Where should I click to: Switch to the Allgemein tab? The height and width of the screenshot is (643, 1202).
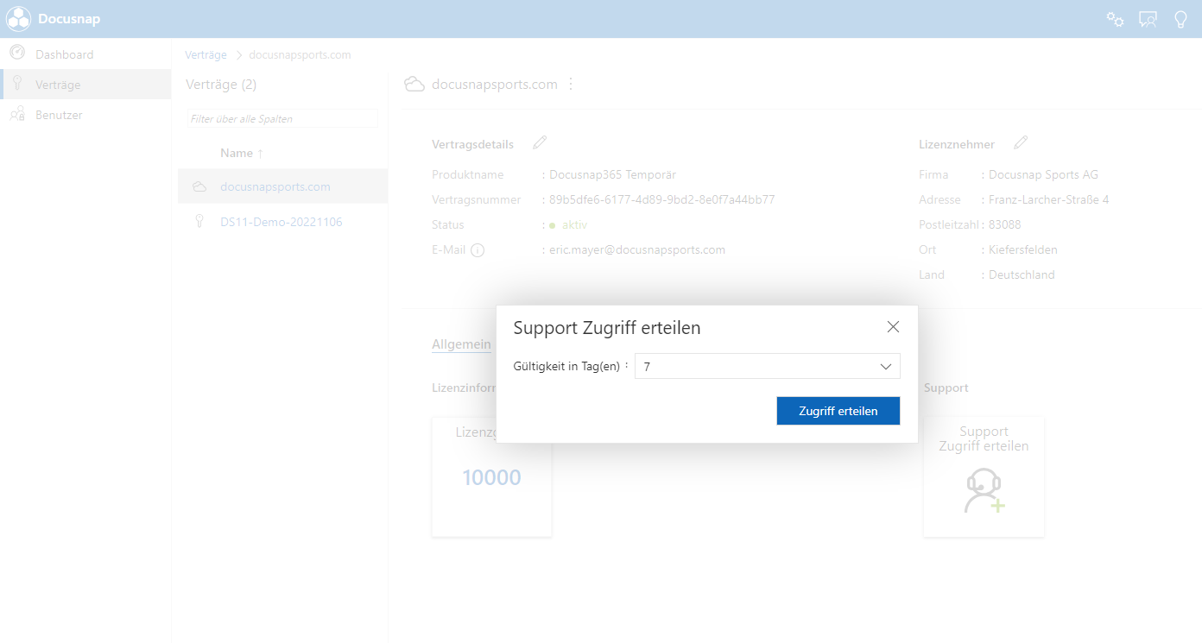pos(461,344)
